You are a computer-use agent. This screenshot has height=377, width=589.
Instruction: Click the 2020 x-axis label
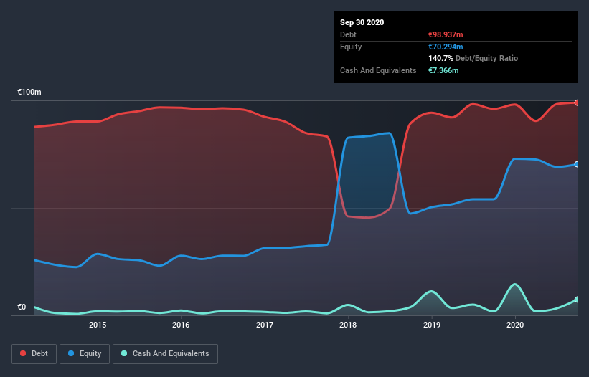coord(515,325)
